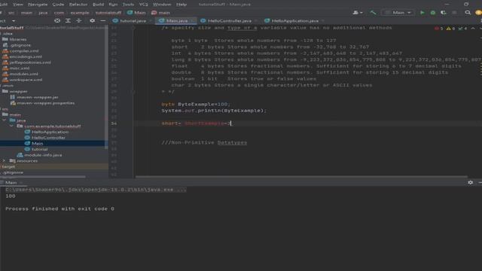Click the src breadcrumb
The width and height of the screenshot is (482, 271).
click(x=11, y=13)
